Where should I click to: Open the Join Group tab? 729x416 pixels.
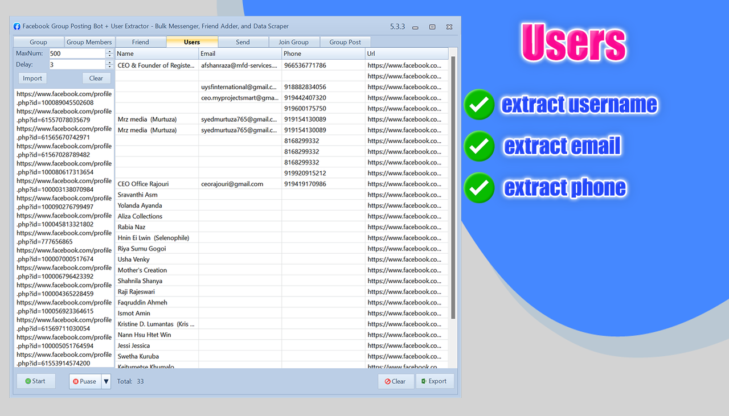293,42
